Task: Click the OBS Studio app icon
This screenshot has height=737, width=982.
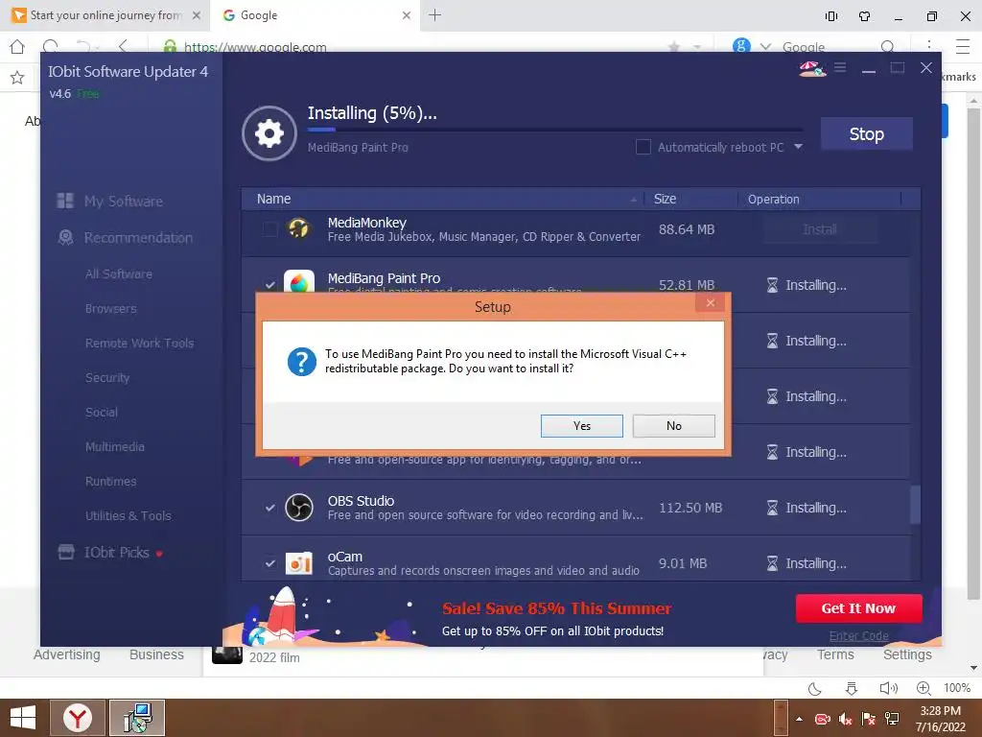Action: click(299, 507)
